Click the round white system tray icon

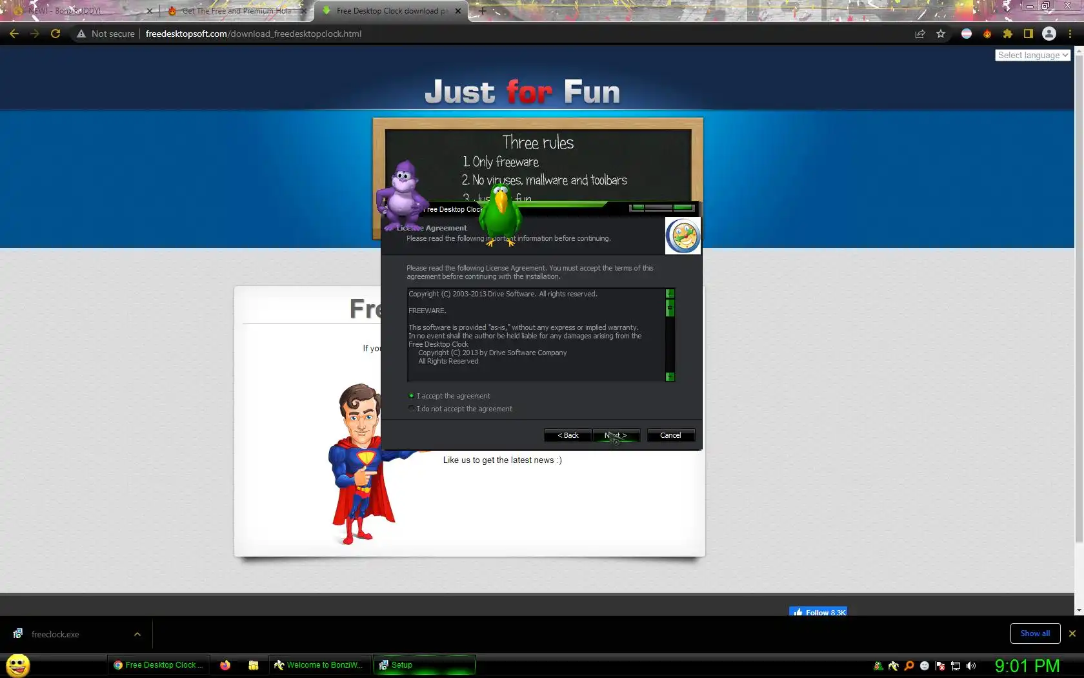925,666
